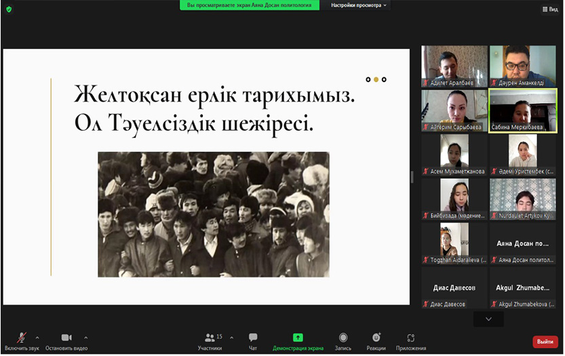Expand video options arrow beside camera

click(85, 337)
